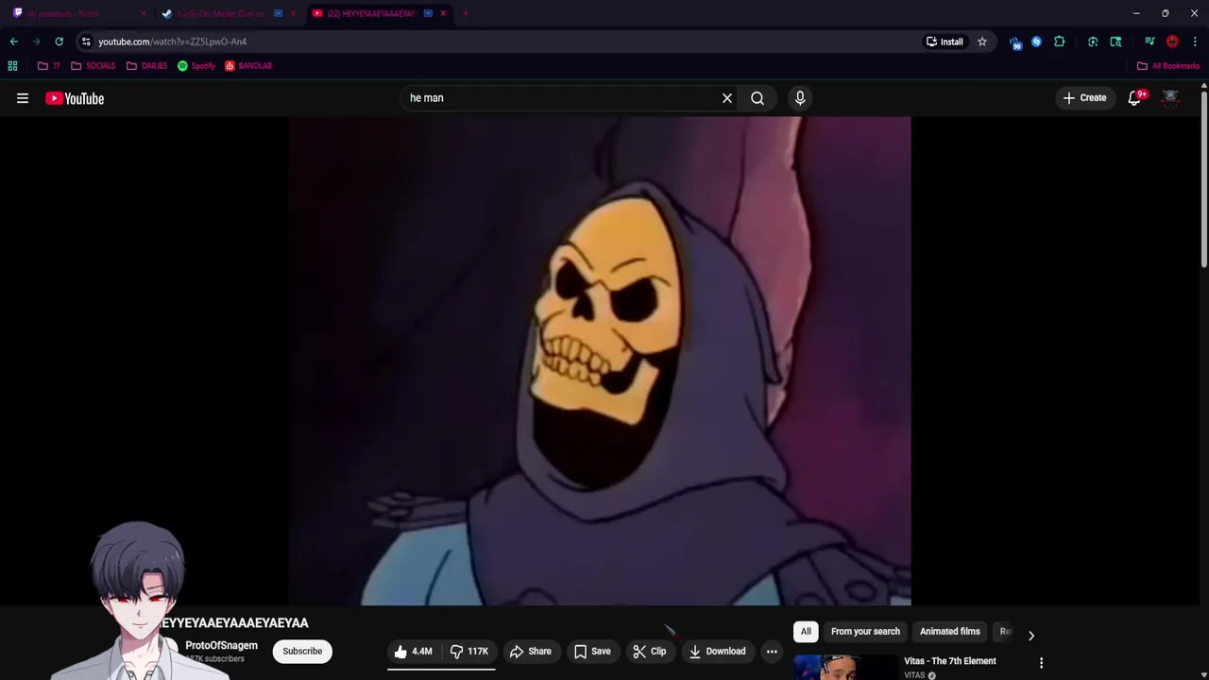The width and height of the screenshot is (1209, 680).
Task: Subscribe to ProtoOfSnagem channel
Action: point(302,652)
